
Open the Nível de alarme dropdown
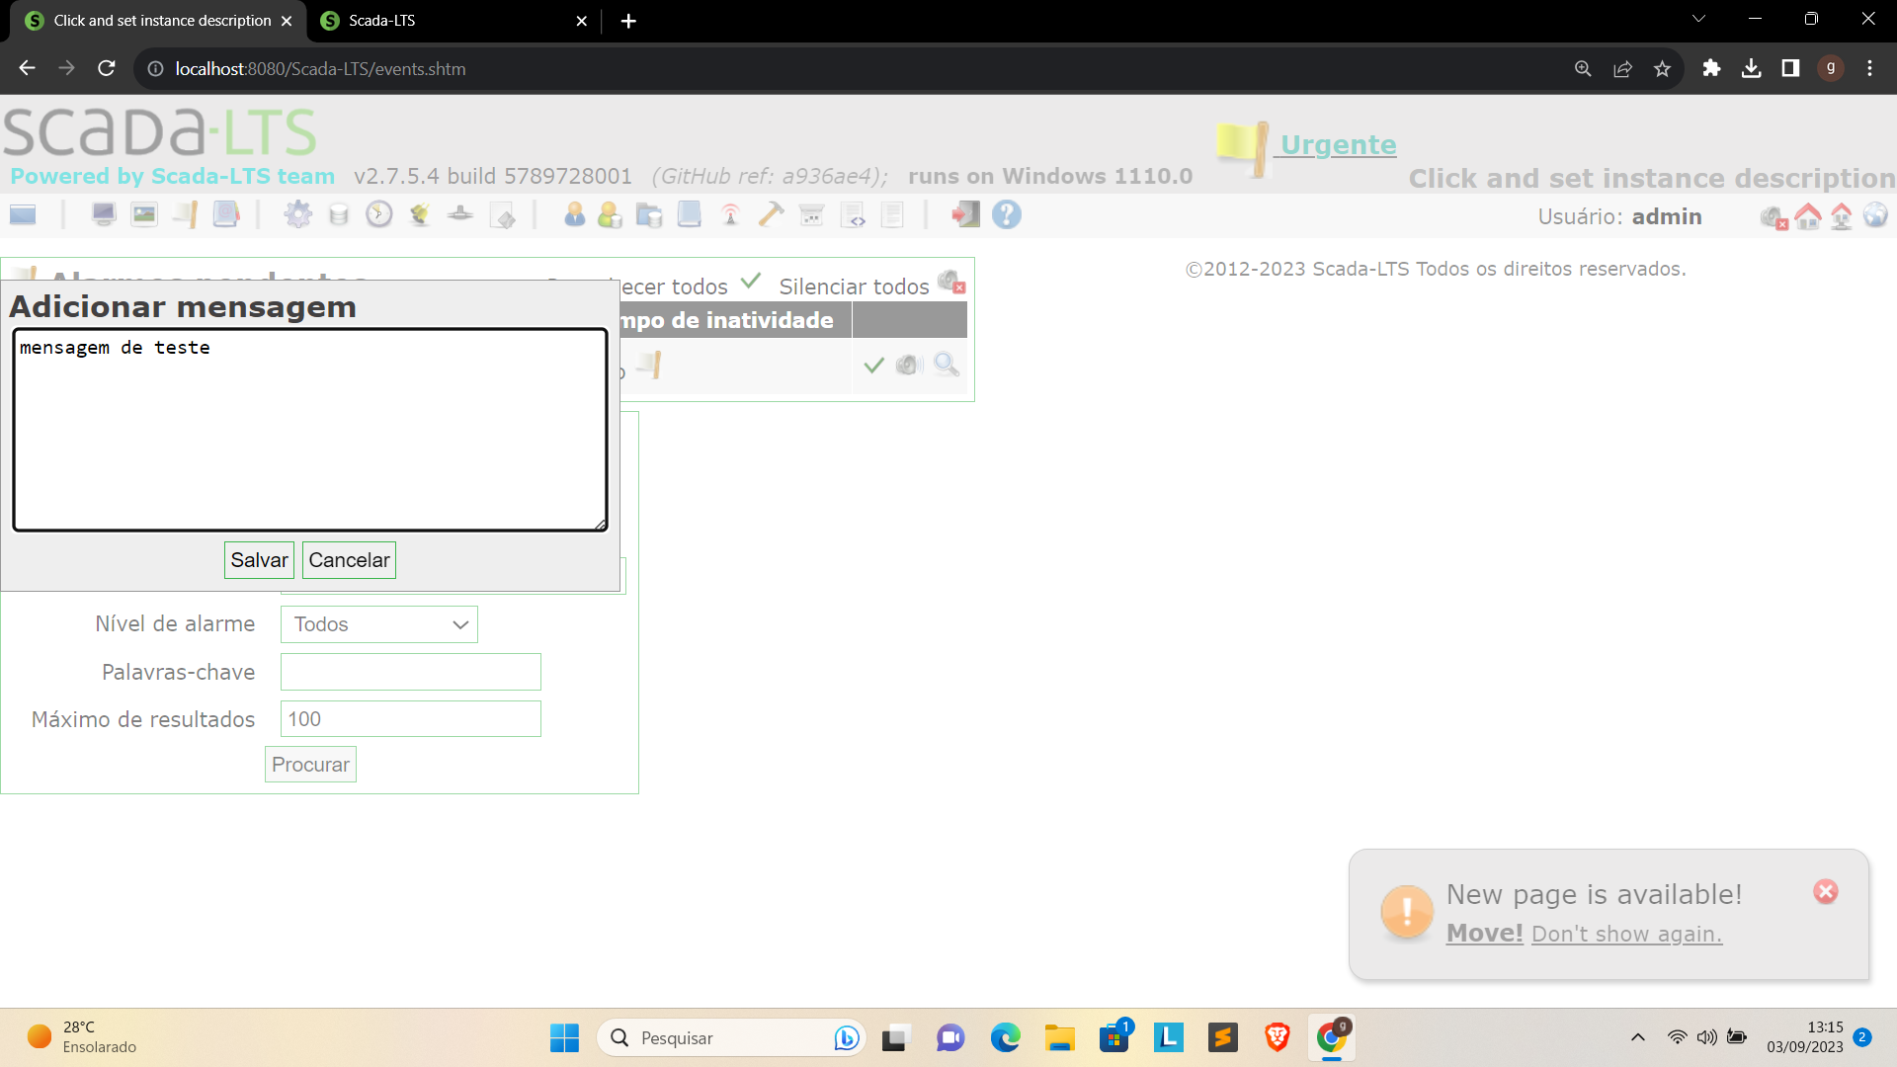378,623
